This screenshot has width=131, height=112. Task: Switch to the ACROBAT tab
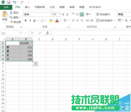(x=95, y=7)
